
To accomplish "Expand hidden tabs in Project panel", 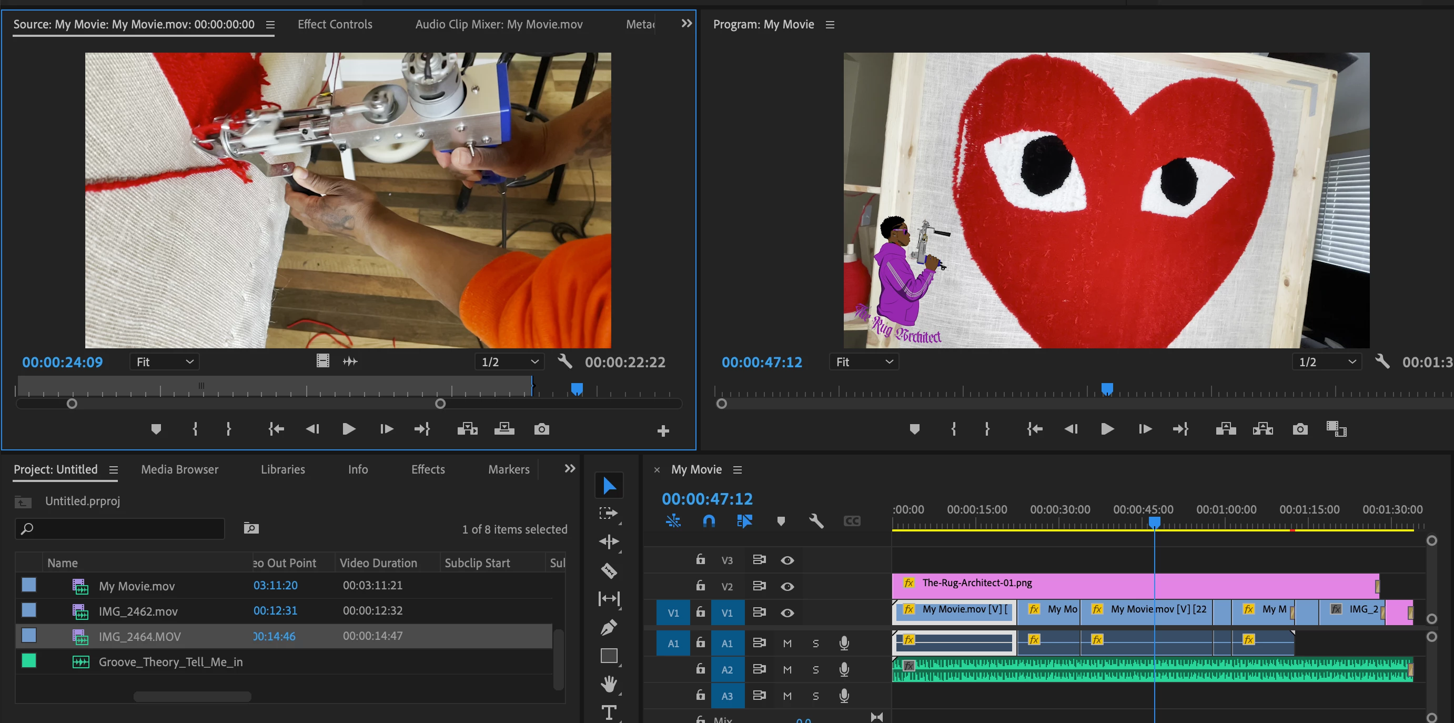I will pyautogui.click(x=570, y=468).
